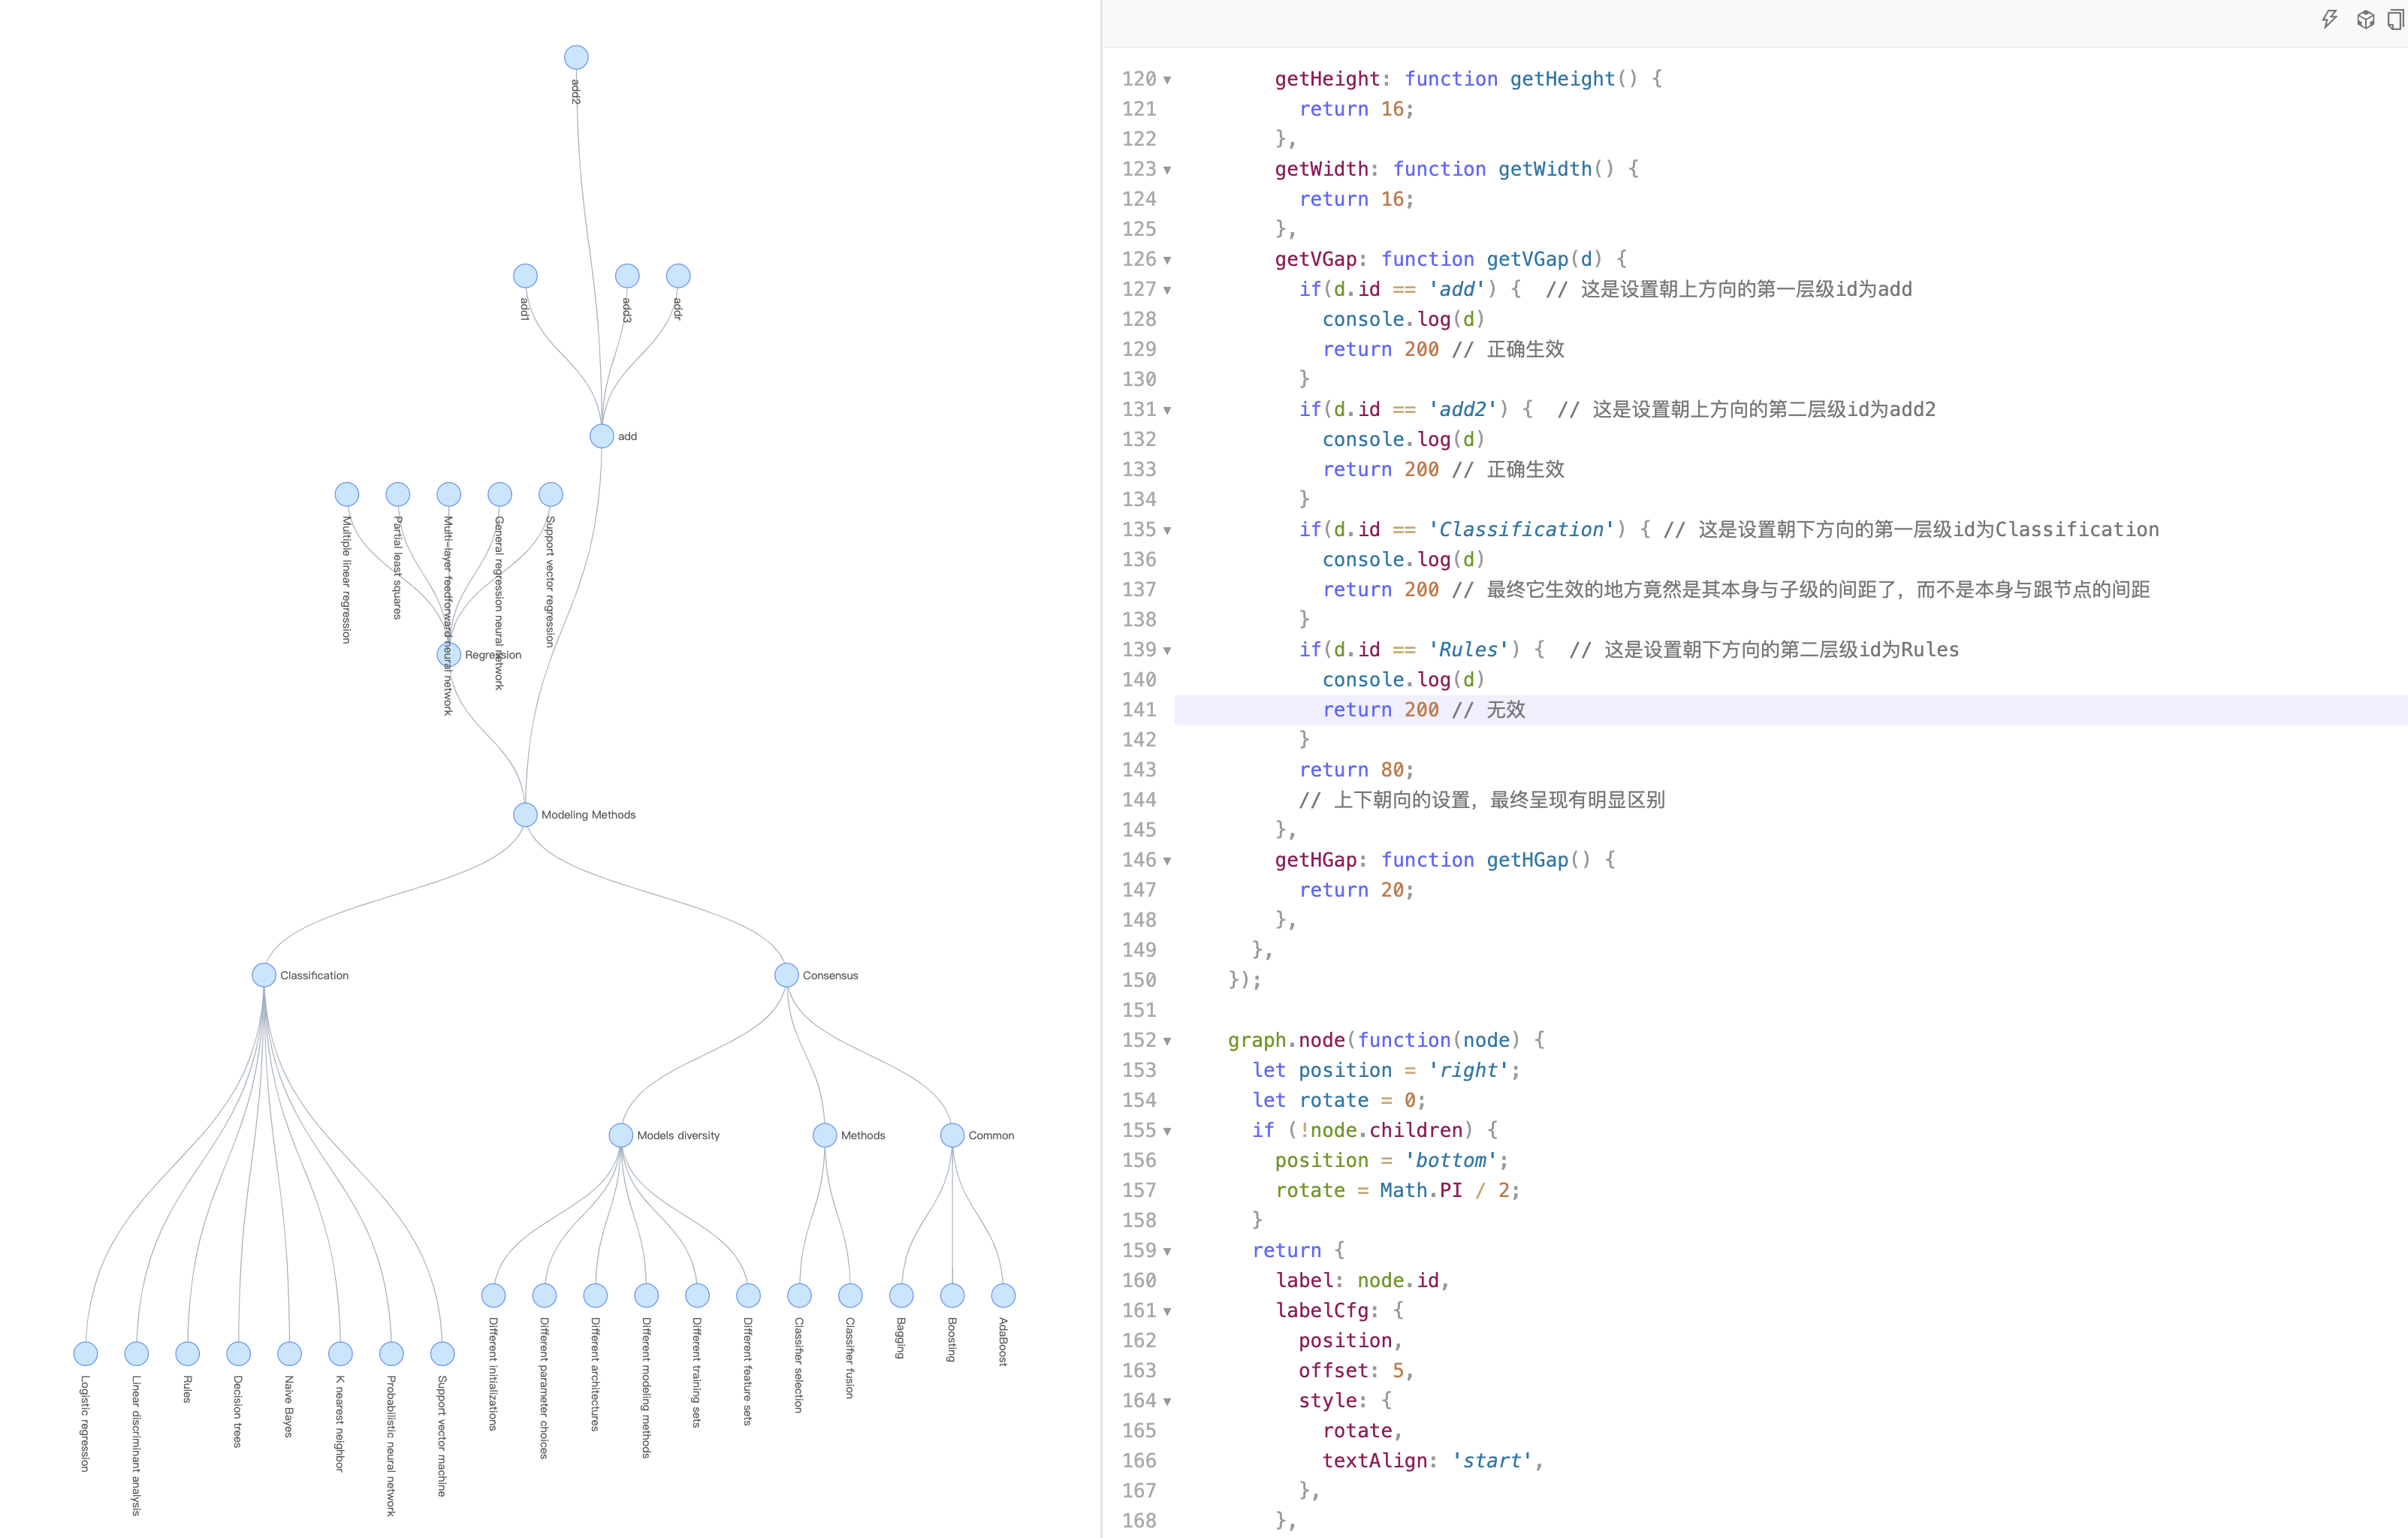This screenshot has height=1538, width=2408.
Task: Click the CodeSandbox cube icon
Action: pyautogui.click(x=2365, y=19)
